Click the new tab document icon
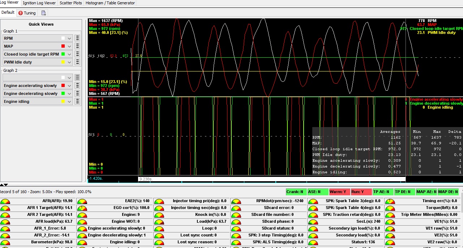Screen dimensions: 463x248 44,13
